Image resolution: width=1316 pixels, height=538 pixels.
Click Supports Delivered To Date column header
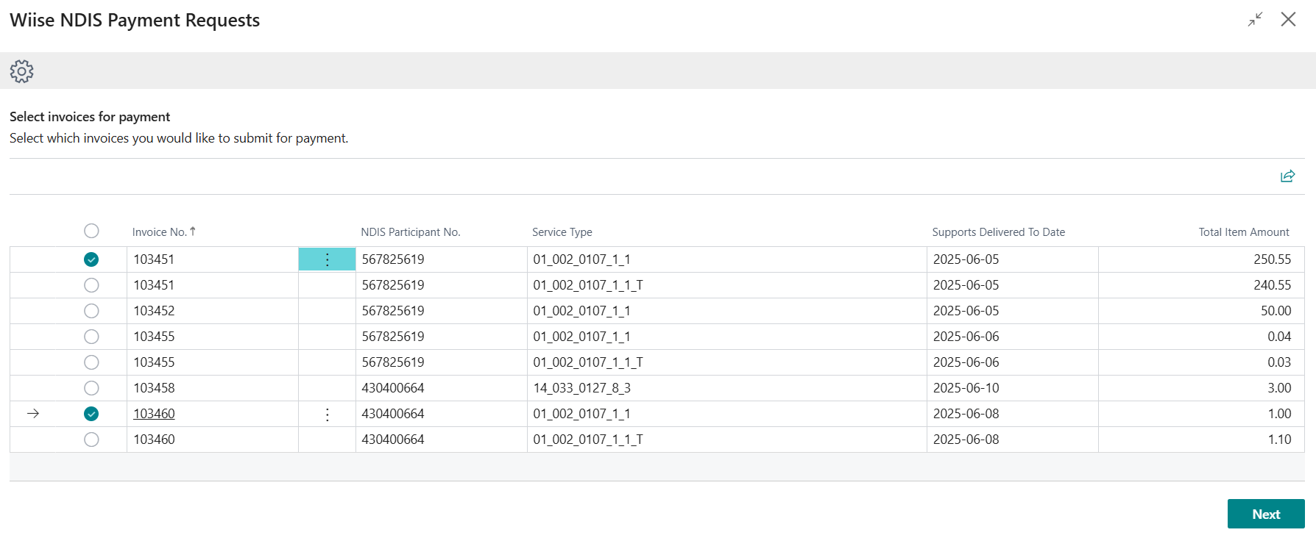click(x=999, y=232)
